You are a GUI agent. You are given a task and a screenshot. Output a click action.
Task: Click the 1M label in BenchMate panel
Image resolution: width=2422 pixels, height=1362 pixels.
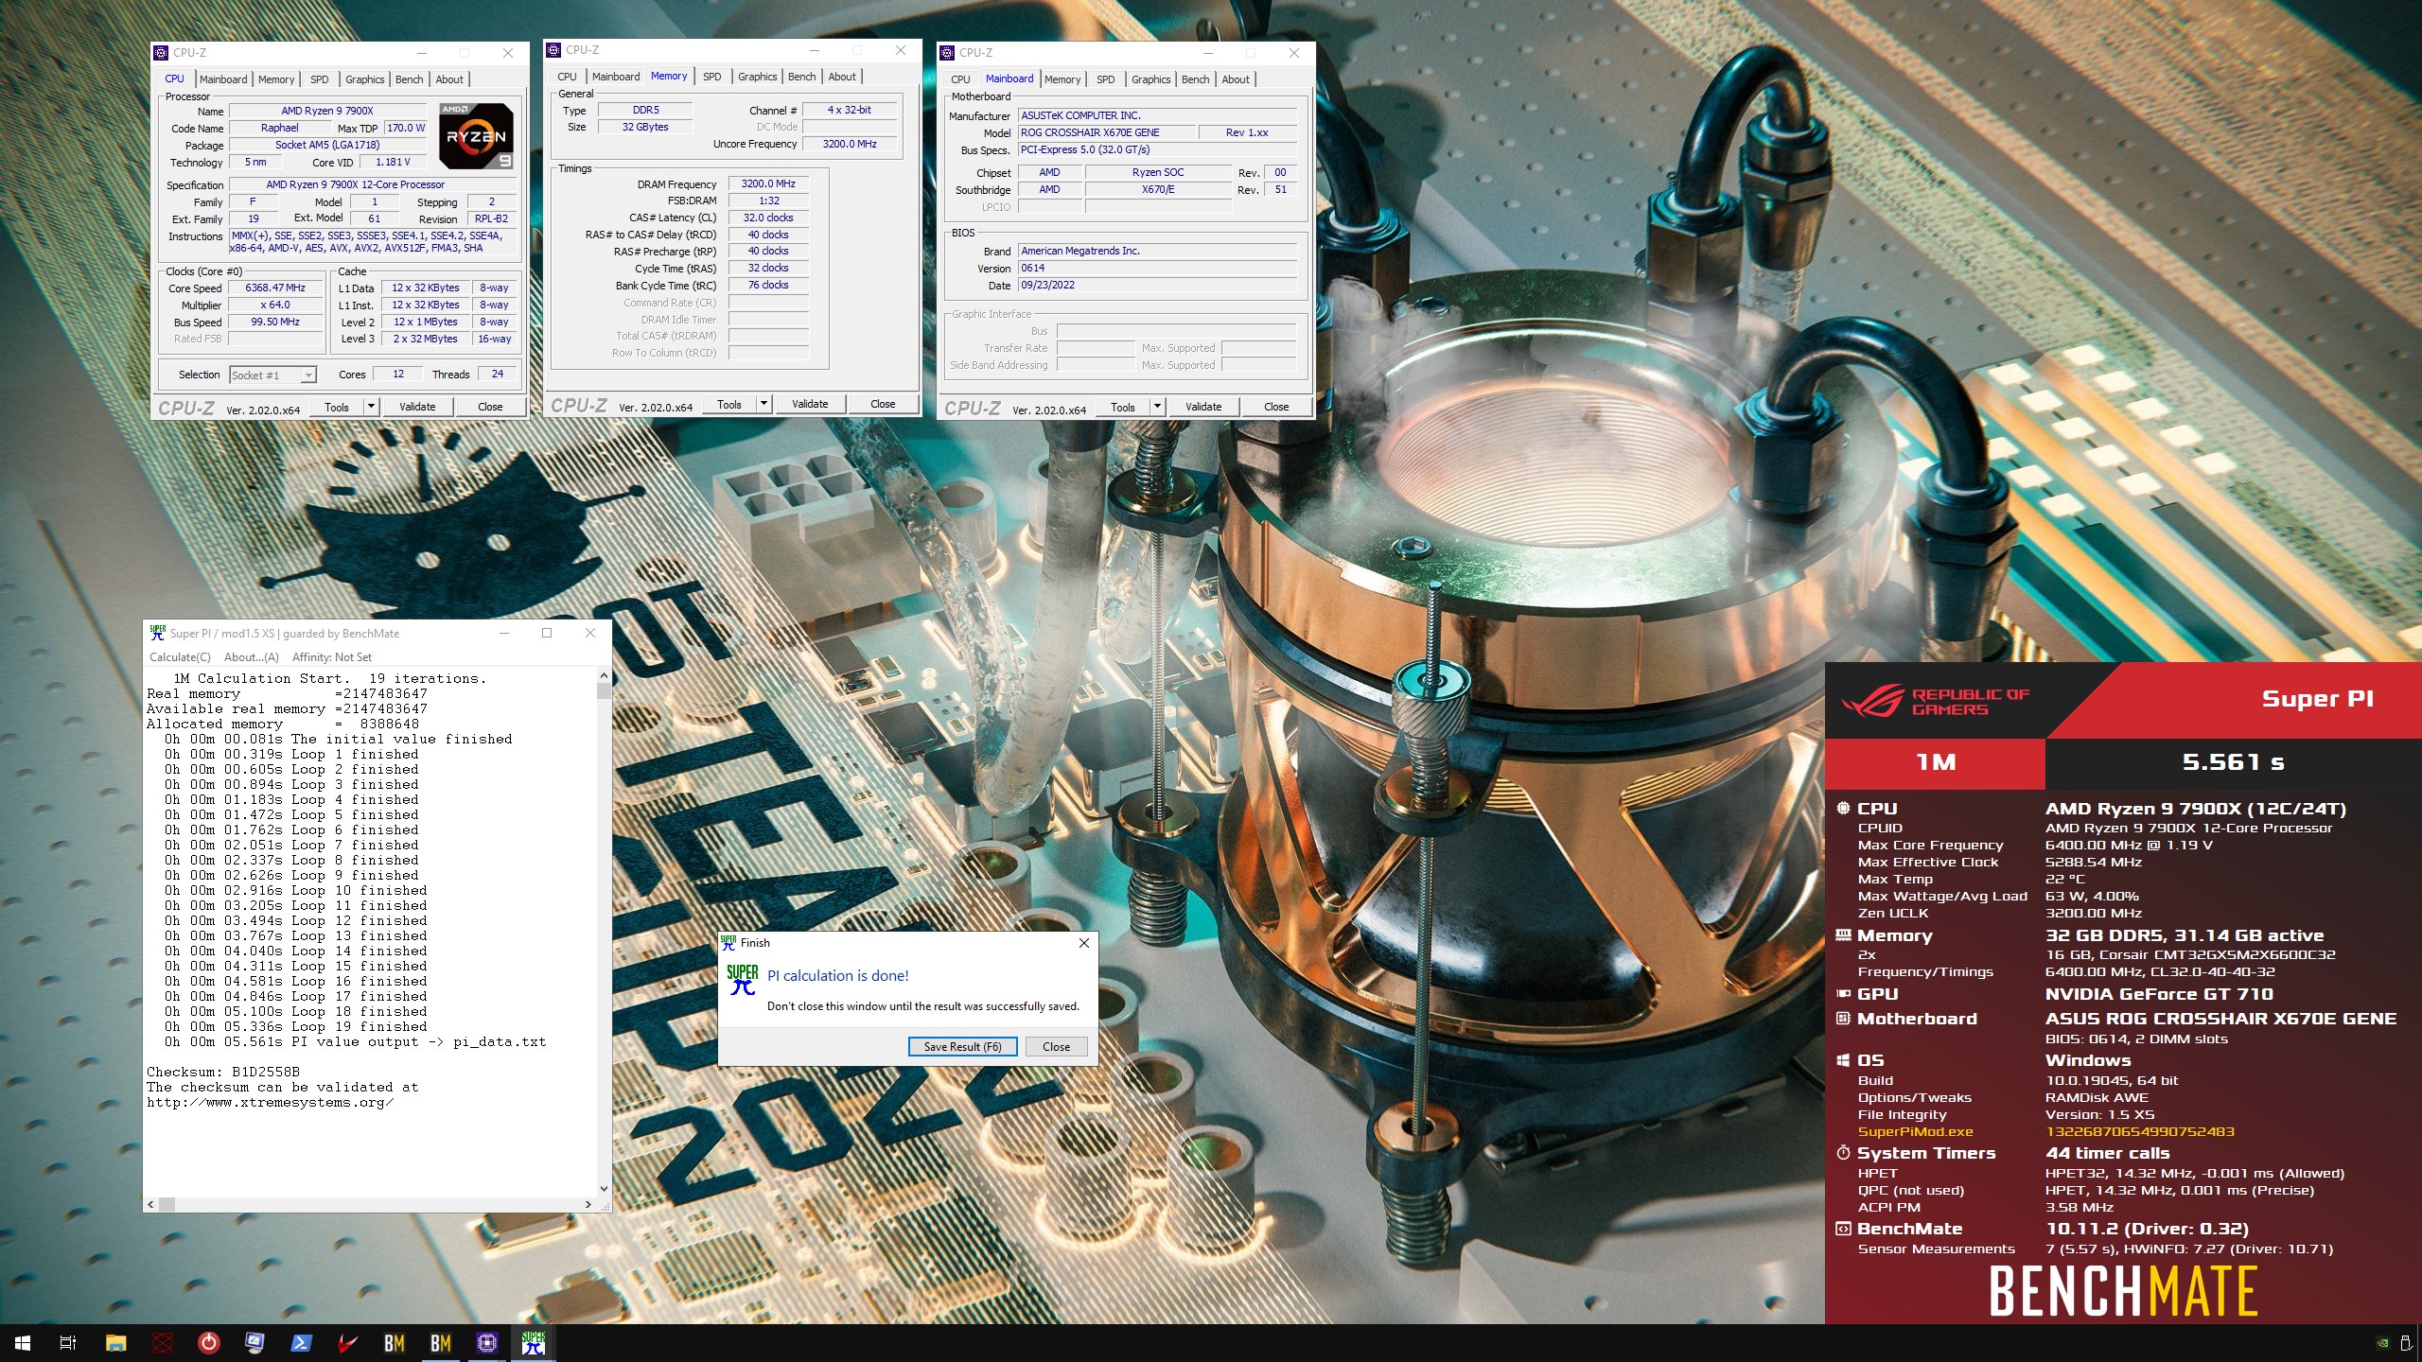(1936, 762)
